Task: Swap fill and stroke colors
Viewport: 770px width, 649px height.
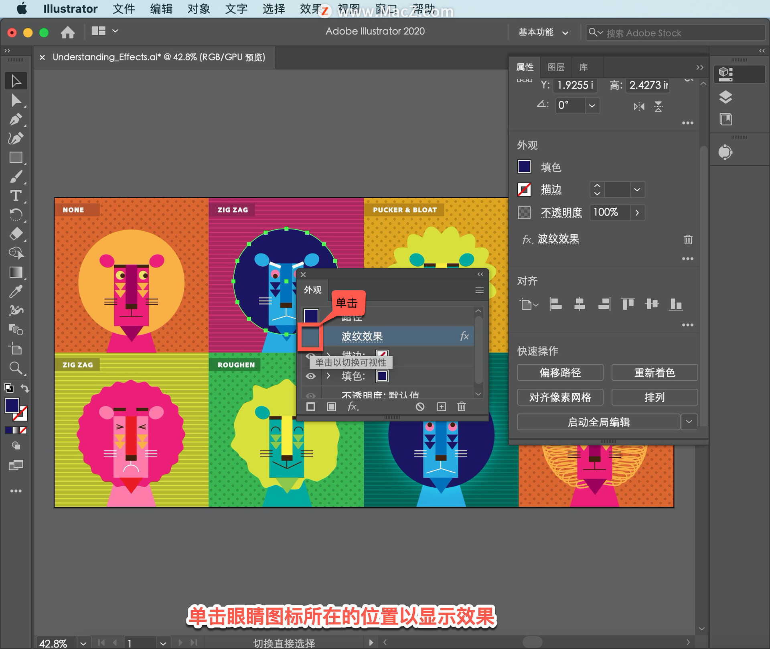Action: 25,388
